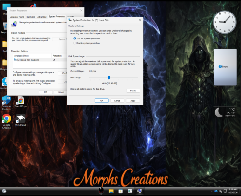Screen dimensions: 241x196
Task: Click the moon weather gadget icon
Action: (x=219, y=112)
